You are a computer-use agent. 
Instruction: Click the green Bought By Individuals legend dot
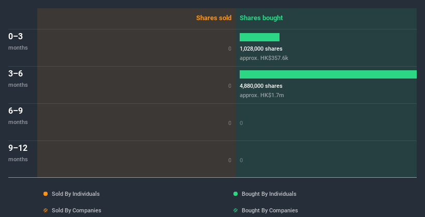[x=236, y=194]
